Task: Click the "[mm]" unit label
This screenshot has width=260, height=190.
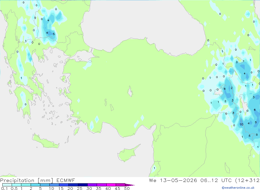Action: pos(45,180)
